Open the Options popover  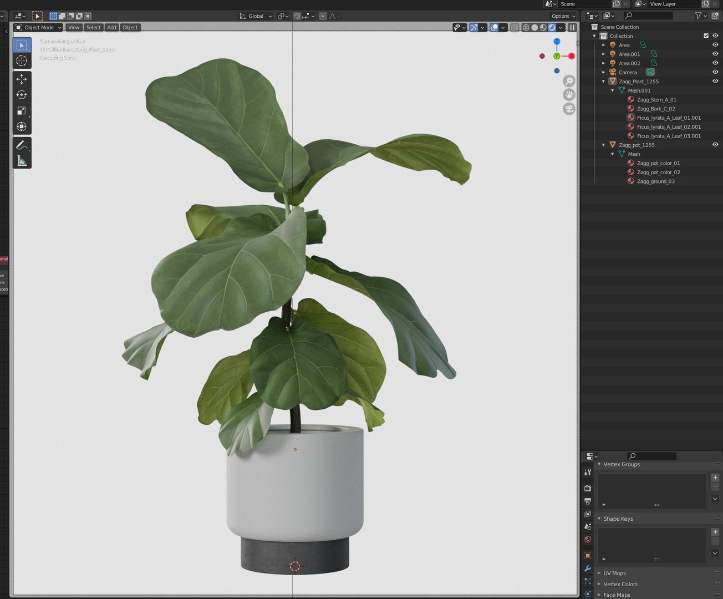(563, 16)
